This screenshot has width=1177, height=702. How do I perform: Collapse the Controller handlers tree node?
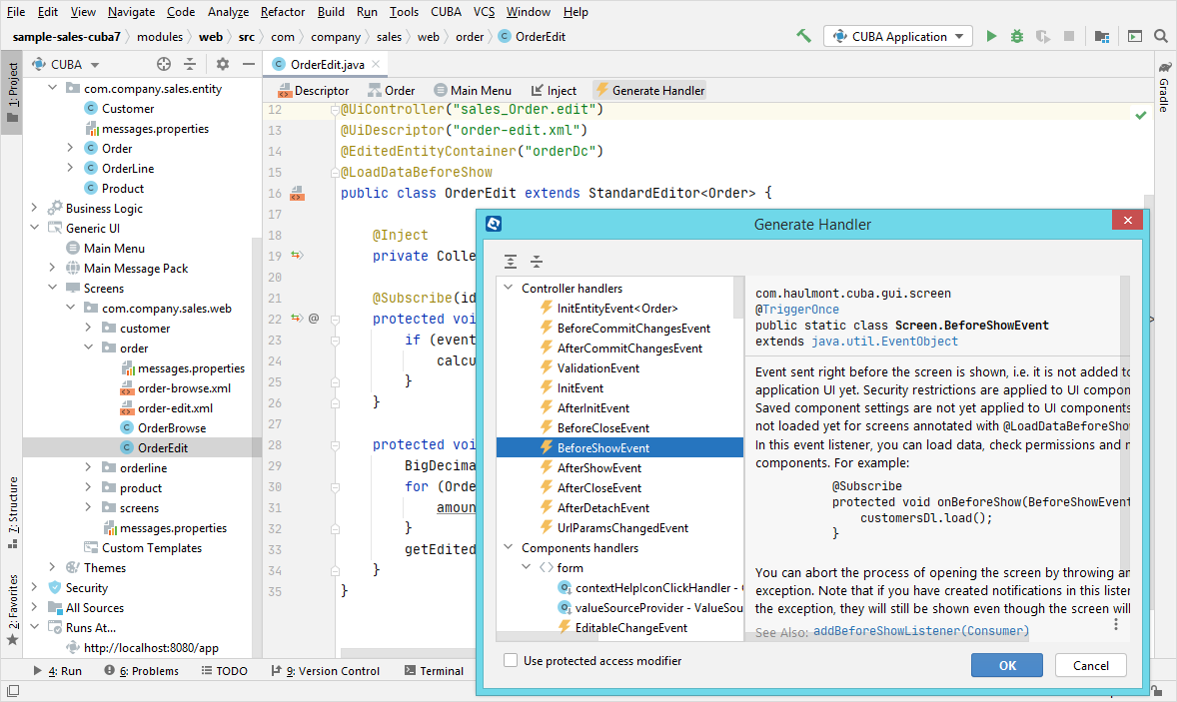507,288
